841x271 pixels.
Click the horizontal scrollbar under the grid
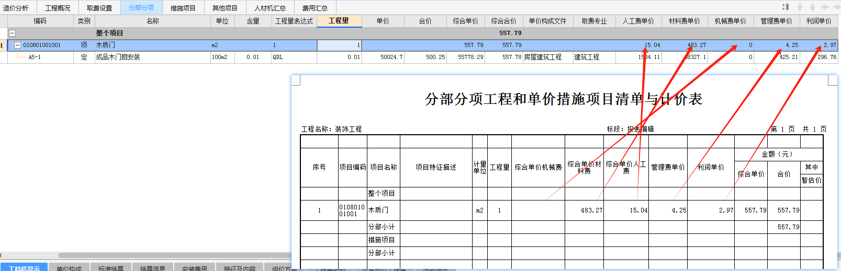[175, 255]
